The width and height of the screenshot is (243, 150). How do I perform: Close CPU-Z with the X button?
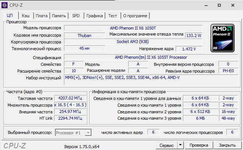click(233, 5)
